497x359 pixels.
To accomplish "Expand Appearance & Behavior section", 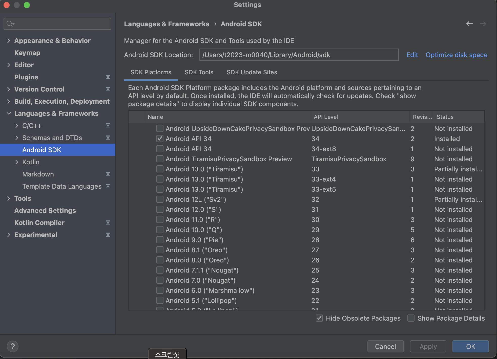I will (x=9, y=40).
